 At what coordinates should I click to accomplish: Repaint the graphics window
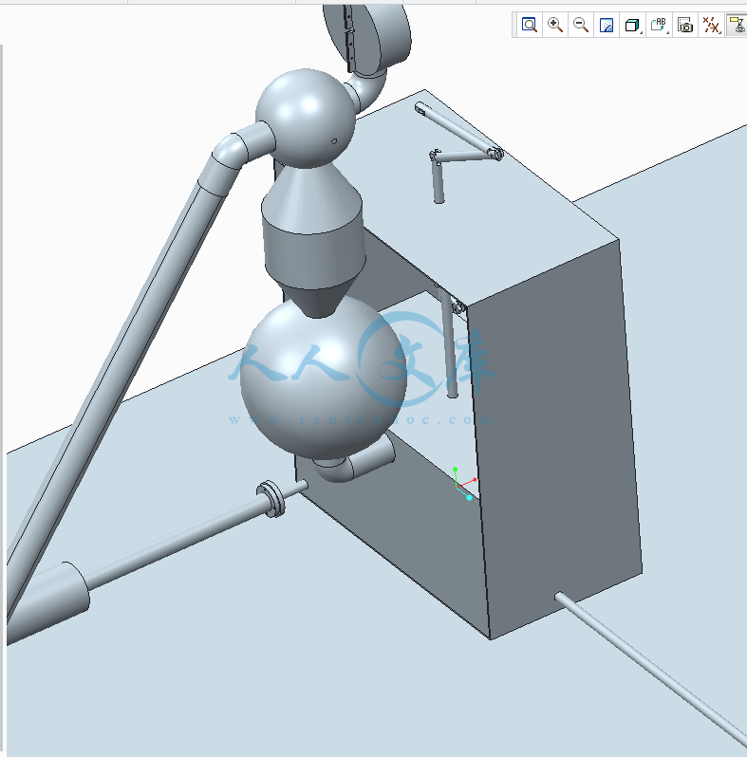607,26
